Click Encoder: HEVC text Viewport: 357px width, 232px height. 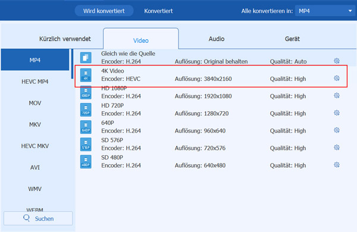point(121,79)
